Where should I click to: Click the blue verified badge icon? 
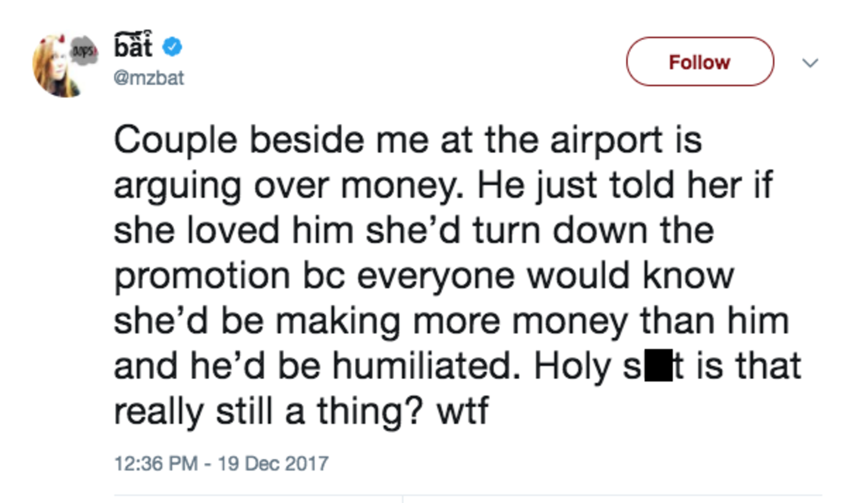(172, 46)
